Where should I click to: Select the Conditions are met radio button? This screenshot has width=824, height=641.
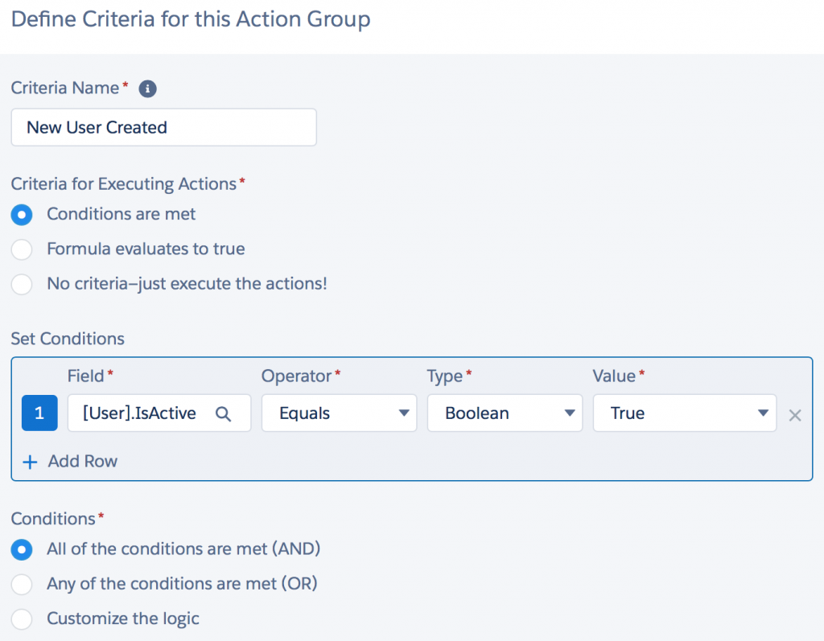[x=22, y=214]
